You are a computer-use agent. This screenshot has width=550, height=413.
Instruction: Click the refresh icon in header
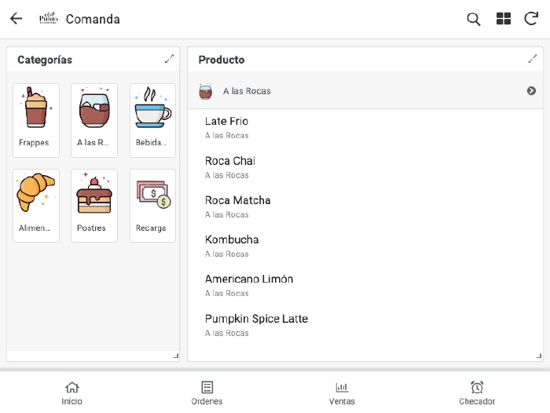531,19
